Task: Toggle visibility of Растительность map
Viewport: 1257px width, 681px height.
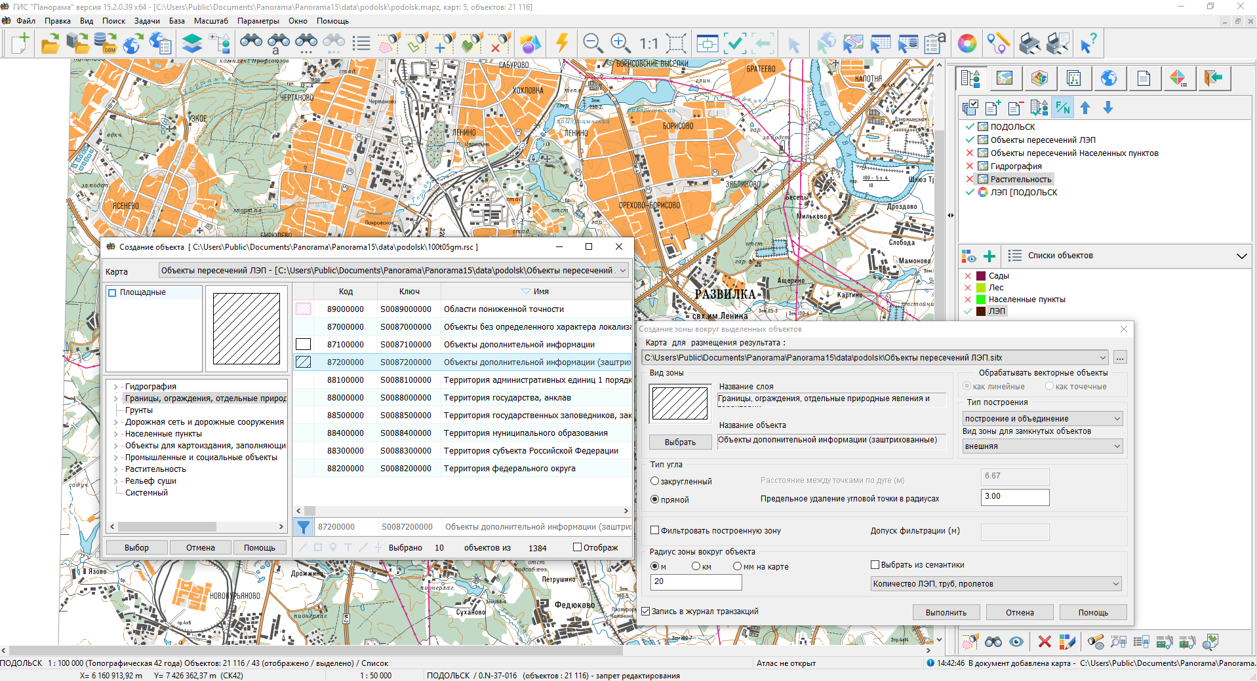Action: click(970, 179)
